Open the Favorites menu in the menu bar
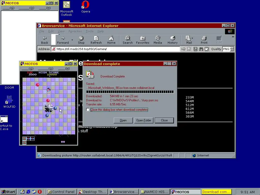The width and height of the screenshot is (260, 195). (x=75, y=31)
